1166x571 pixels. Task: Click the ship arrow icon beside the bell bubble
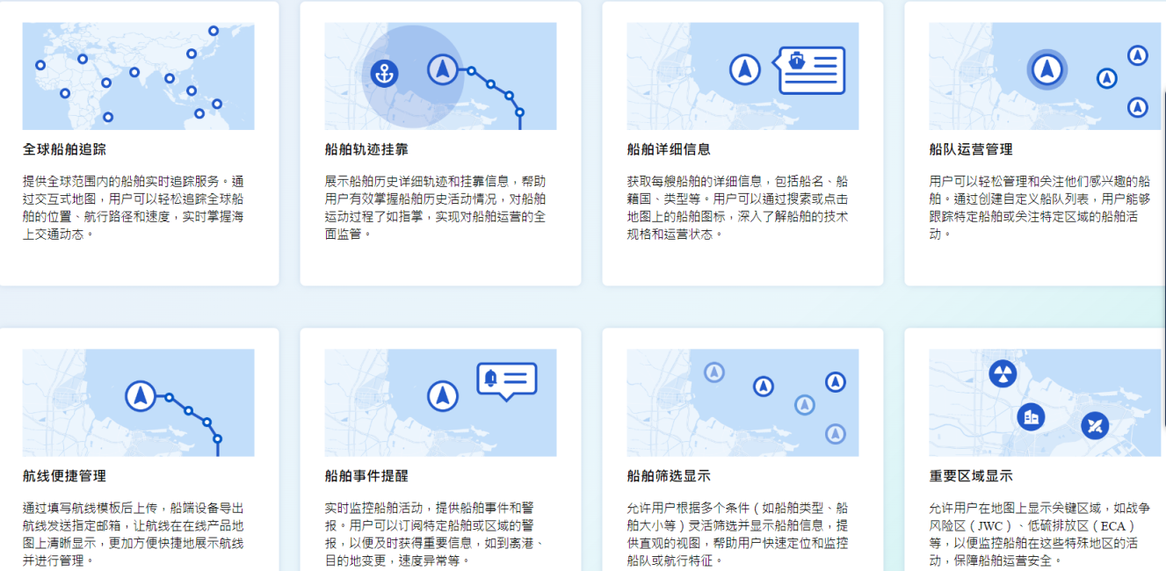tap(443, 395)
